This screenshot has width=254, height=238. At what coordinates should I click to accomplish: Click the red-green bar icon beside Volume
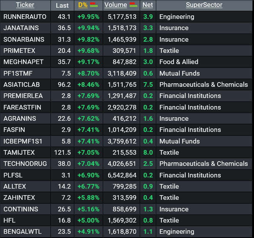tap(134, 5)
